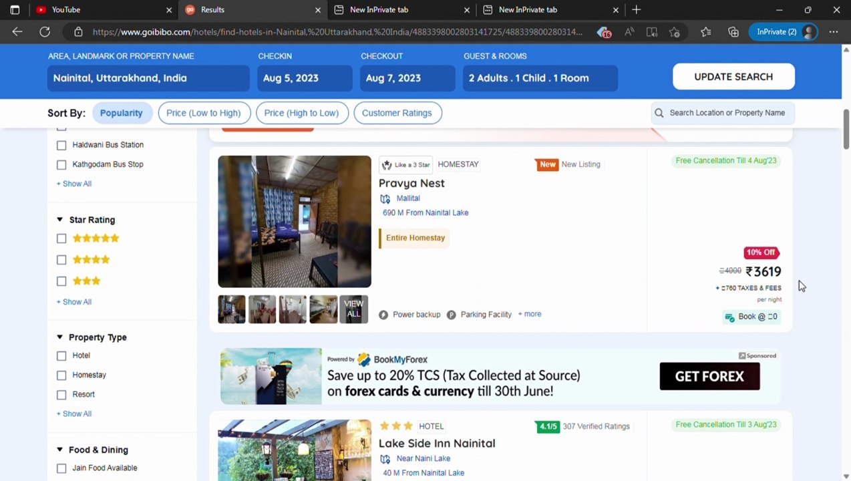Screen dimensions: 851x481
Task: Go back with the browser back arrow
Action: (17, 31)
